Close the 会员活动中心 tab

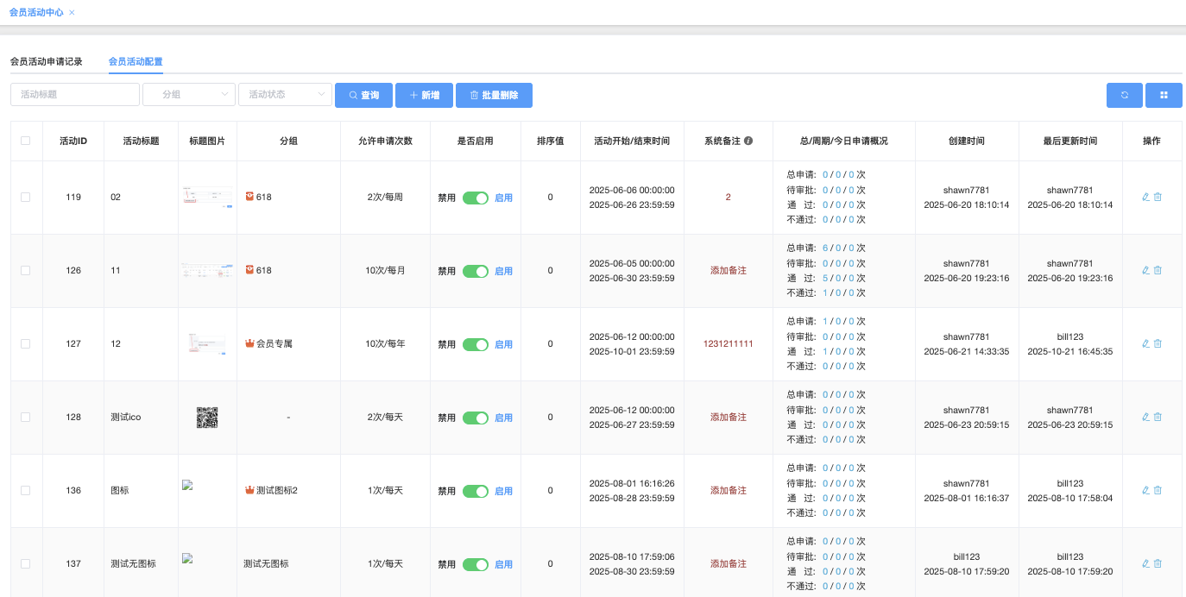coord(72,13)
